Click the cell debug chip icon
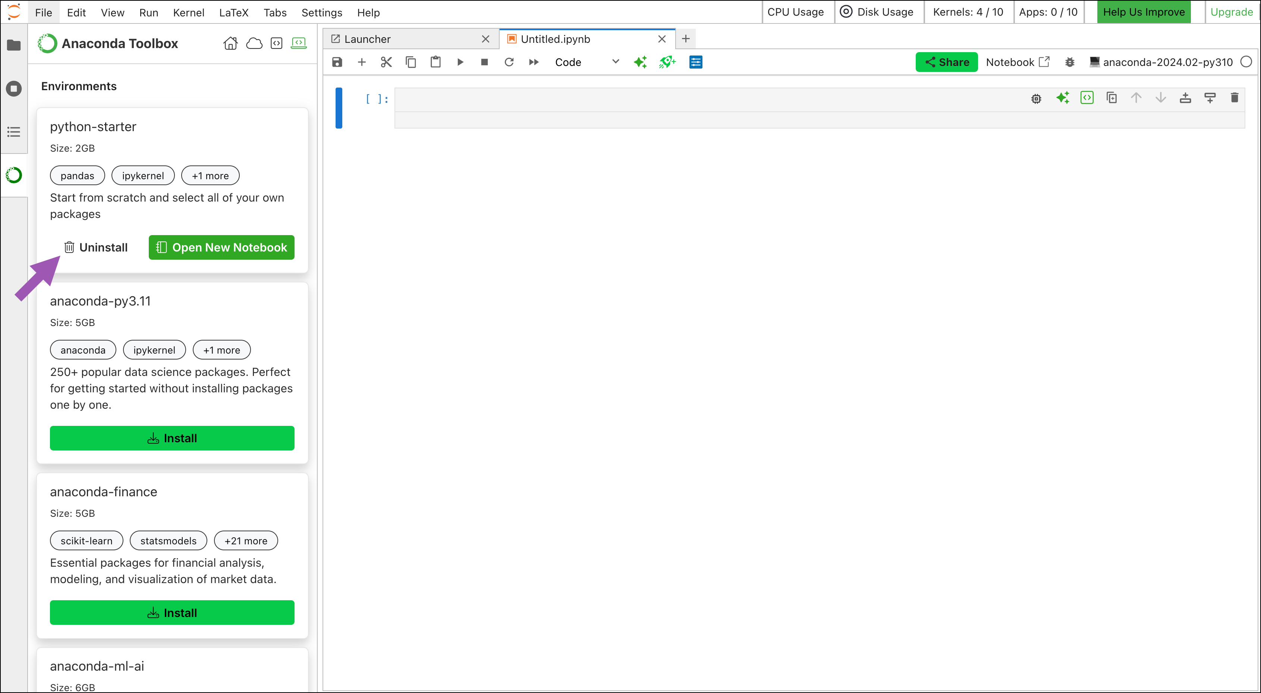Screen dimensions: 1261x693 (1036, 99)
